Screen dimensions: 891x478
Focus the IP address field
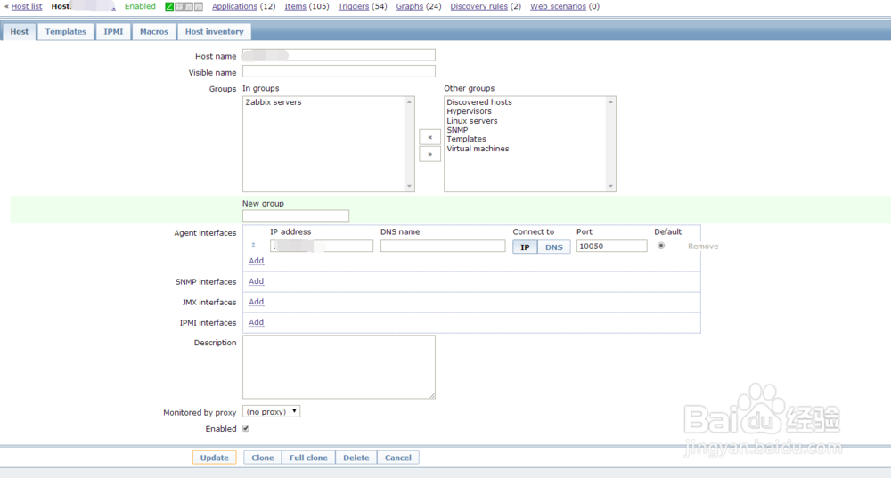click(322, 246)
